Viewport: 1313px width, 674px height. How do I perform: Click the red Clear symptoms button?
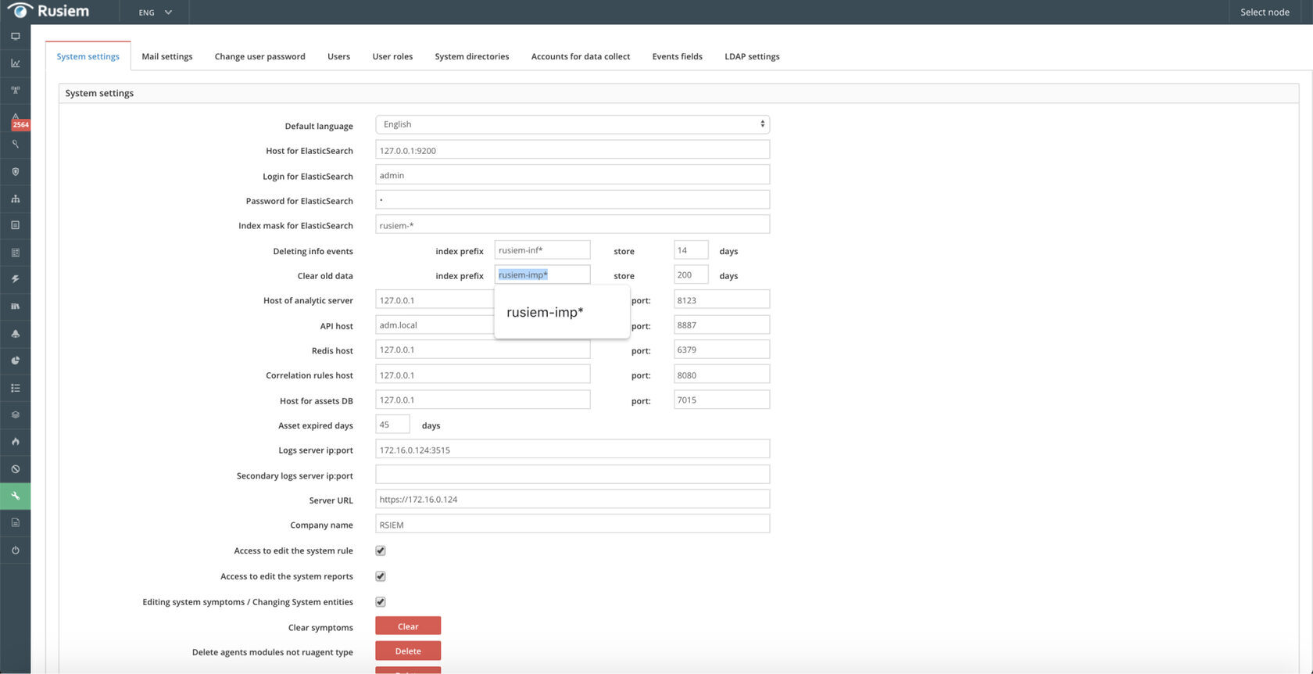408,626
